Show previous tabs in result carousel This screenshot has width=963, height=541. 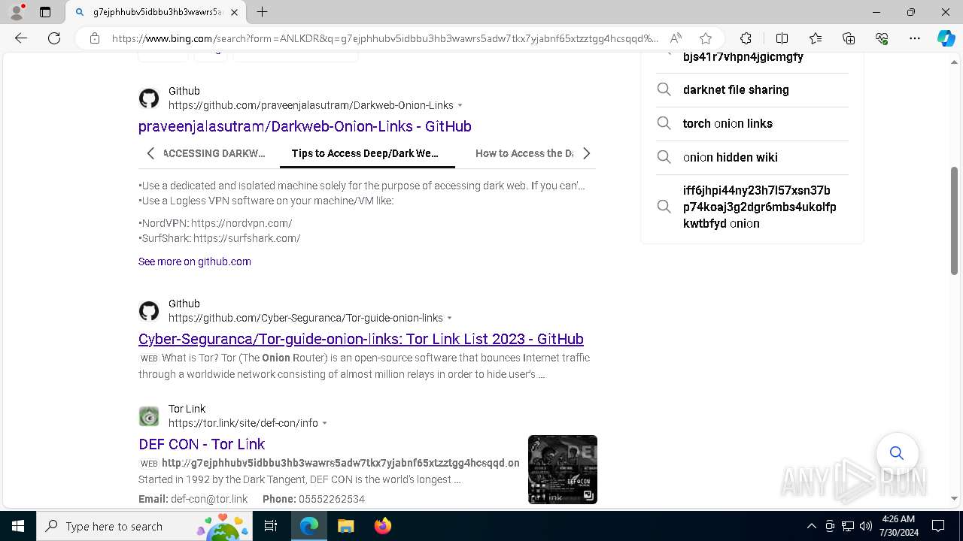[x=150, y=153]
